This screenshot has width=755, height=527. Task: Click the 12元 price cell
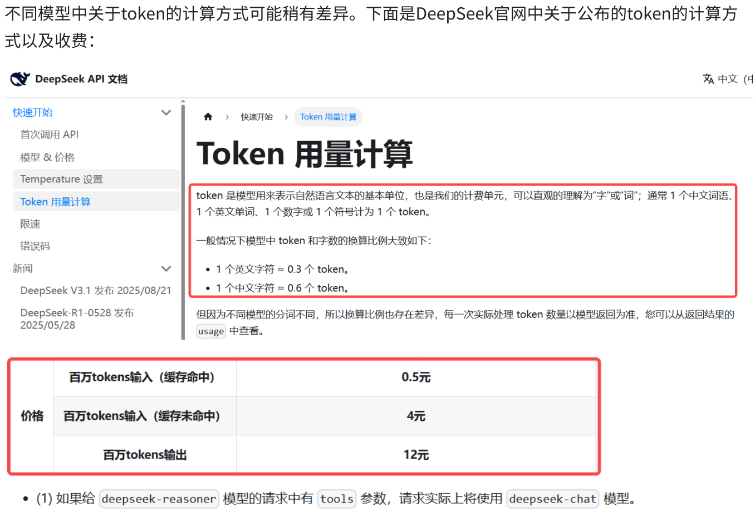pos(416,455)
